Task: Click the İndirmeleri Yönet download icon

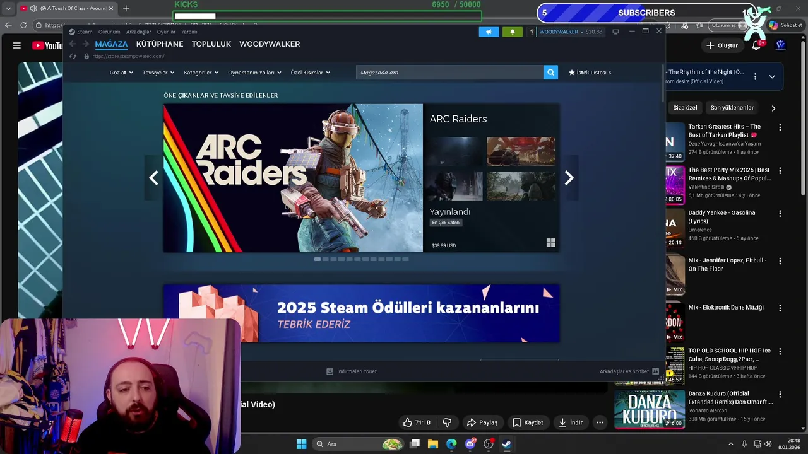Action: tap(330, 371)
